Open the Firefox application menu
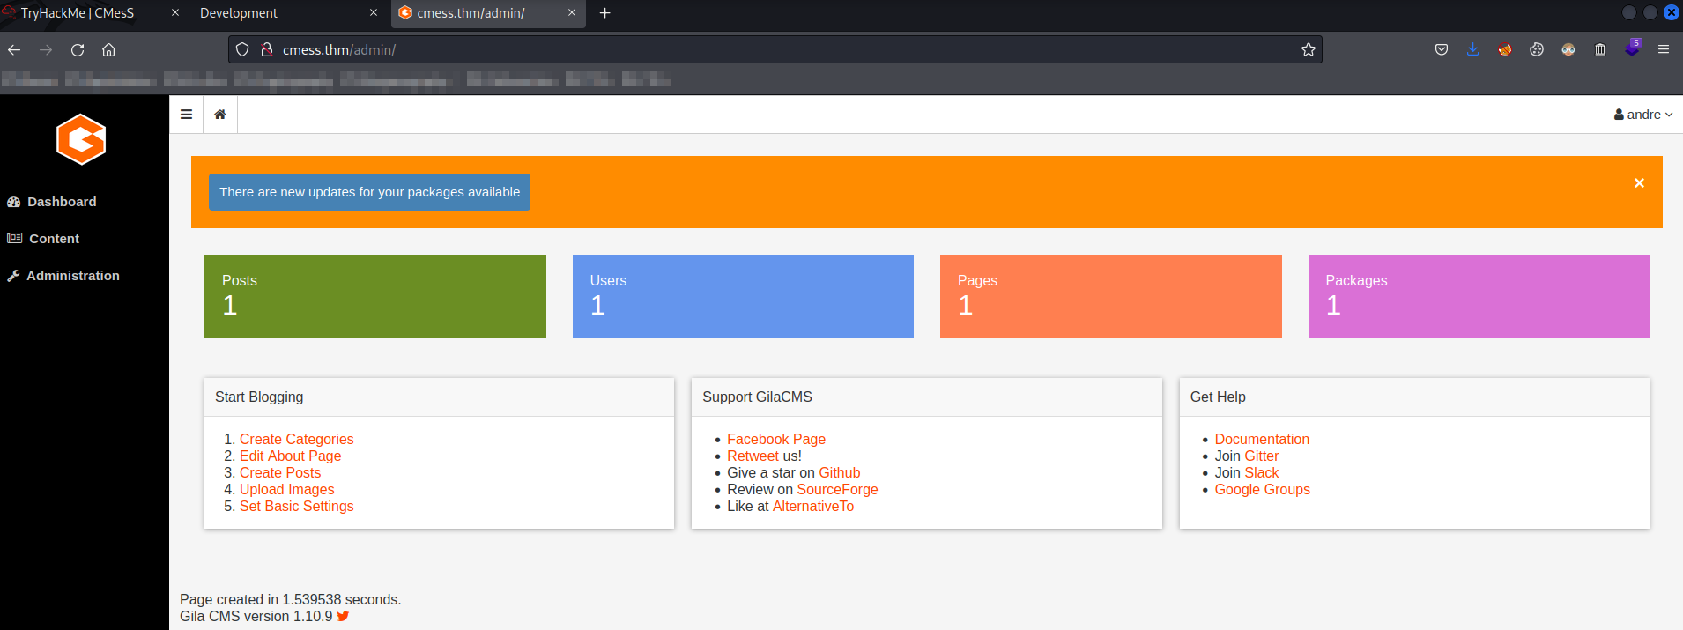Image resolution: width=1683 pixels, height=630 pixels. click(1664, 50)
